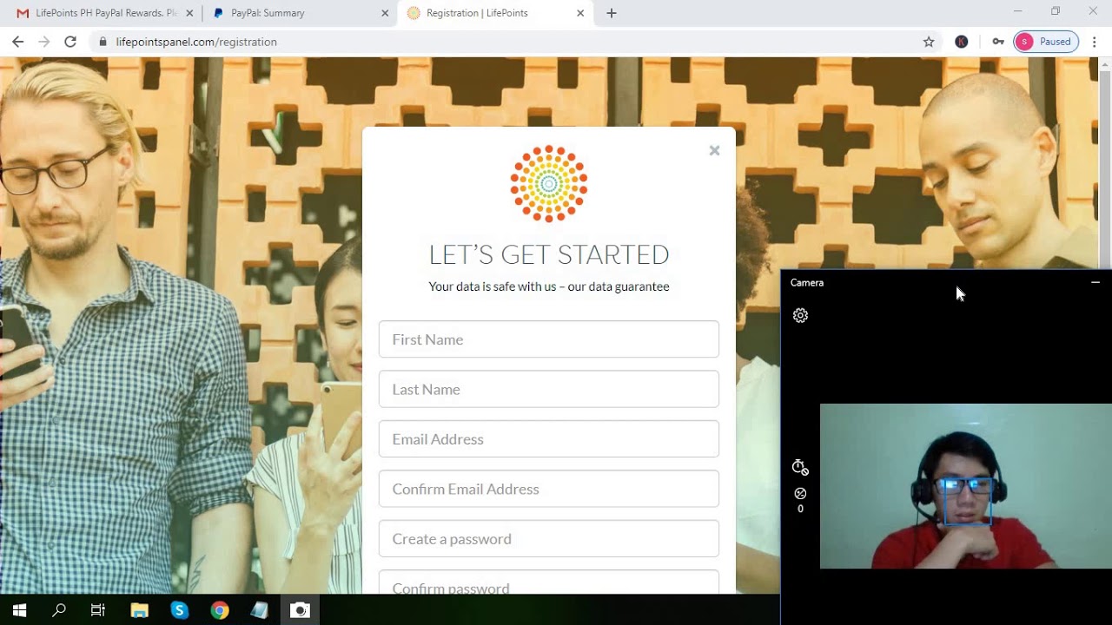This screenshot has height=625, width=1112.
Task: Click the padlock site info icon
Action: click(x=103, y=42)
